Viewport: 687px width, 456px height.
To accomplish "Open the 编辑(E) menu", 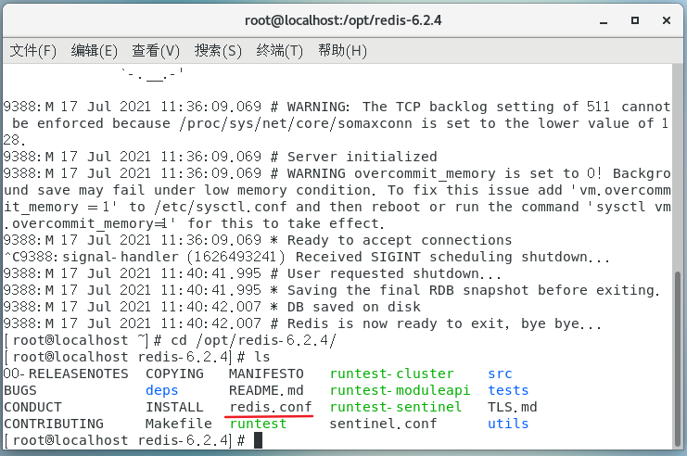I will (95, 51).
